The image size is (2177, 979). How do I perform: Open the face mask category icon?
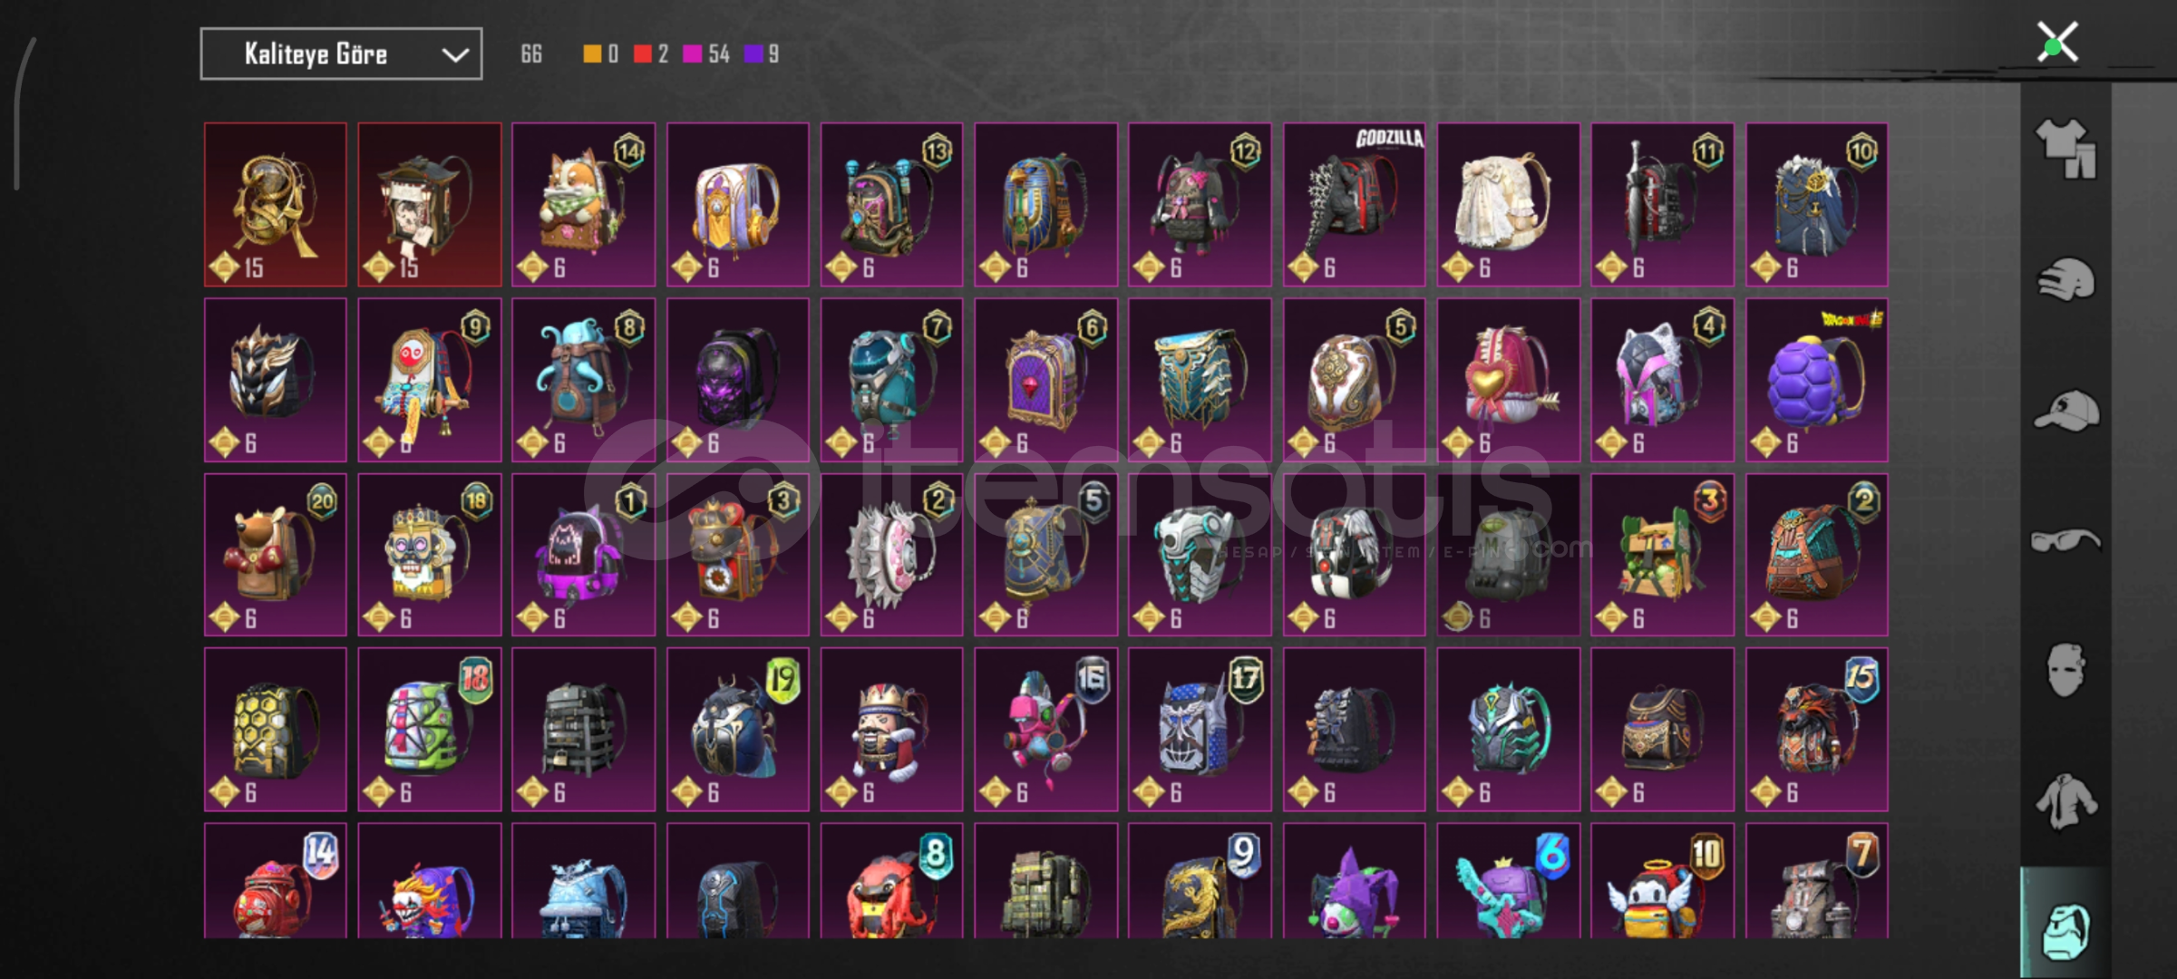[2066, 670]
